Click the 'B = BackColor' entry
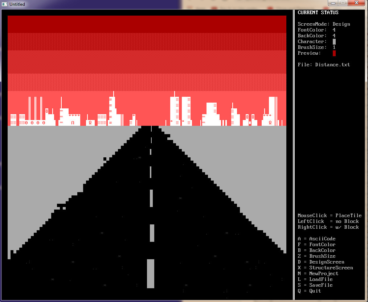The width and height of the screenshot is (368, 302). 316,251
